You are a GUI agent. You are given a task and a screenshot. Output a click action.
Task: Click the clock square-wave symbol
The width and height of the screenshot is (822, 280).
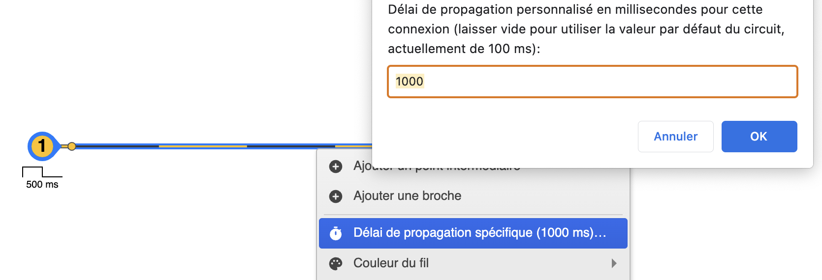[x=42, y=172]
